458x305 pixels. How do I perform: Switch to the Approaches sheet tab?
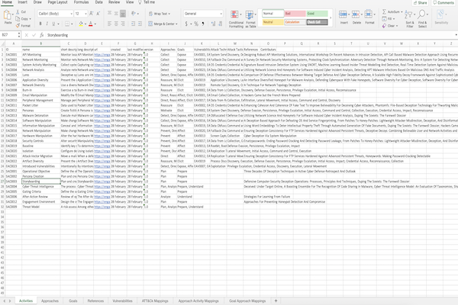tap(50, 301)
